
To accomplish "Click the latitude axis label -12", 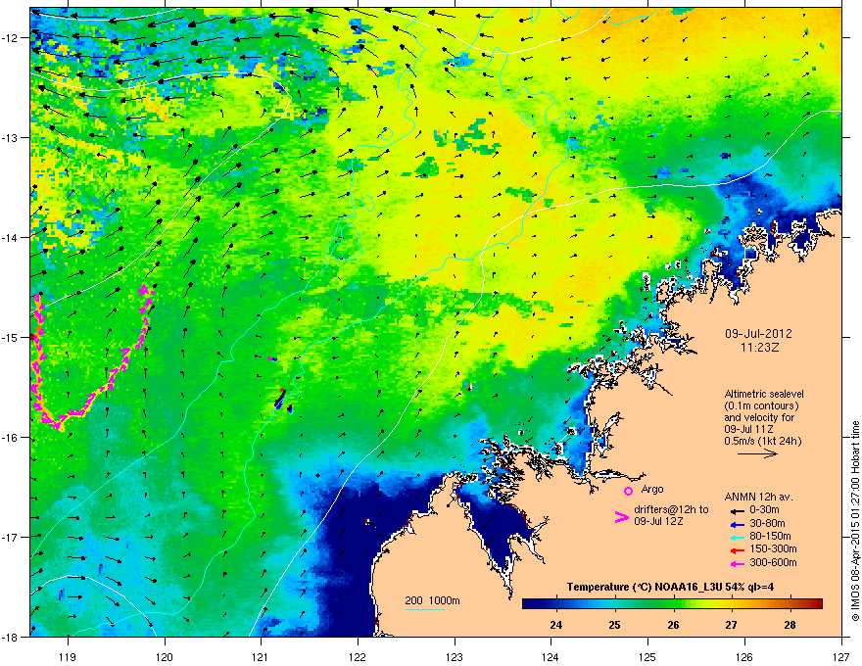I will [x=11, y=38].
